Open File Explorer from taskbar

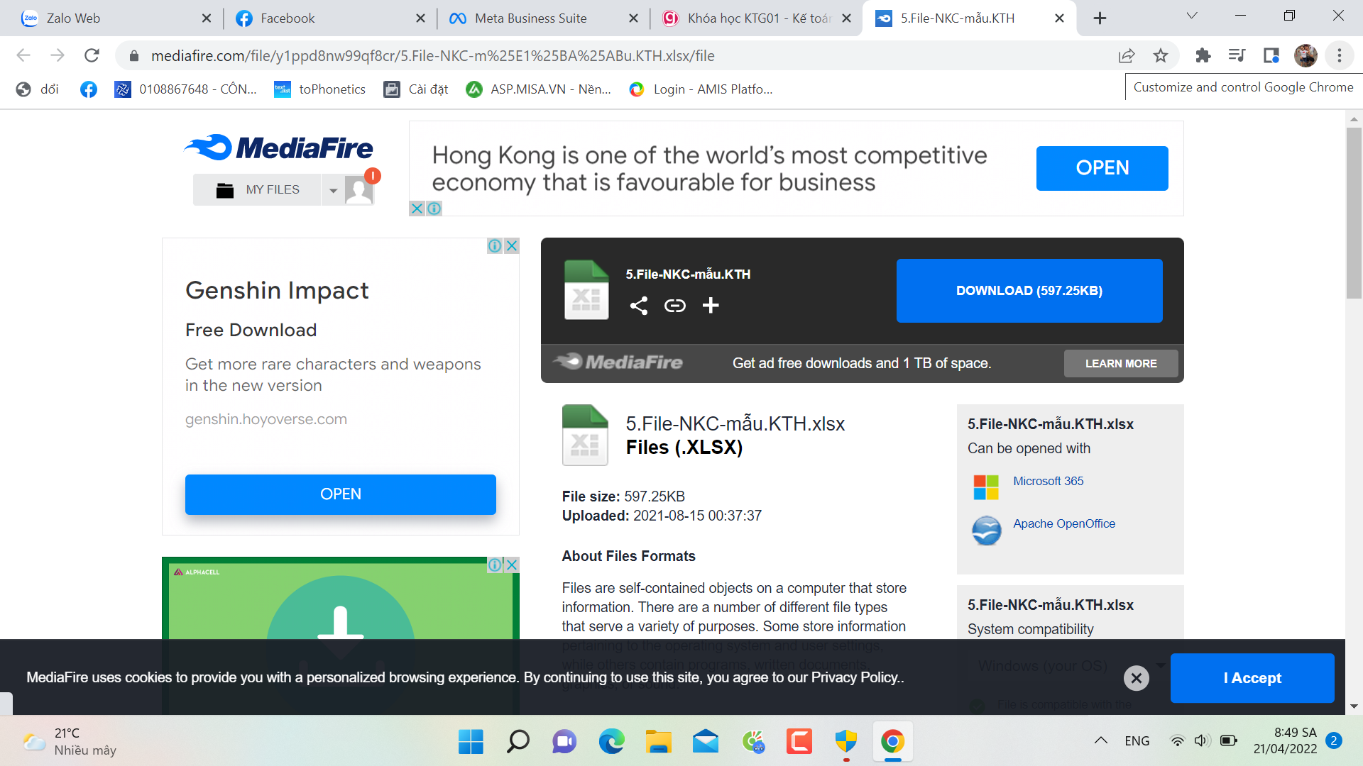point(658,742)
